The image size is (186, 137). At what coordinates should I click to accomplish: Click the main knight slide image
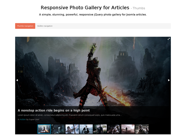tap(93, 71)
